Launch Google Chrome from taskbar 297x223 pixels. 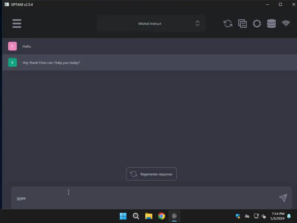(x=162, y=216)
